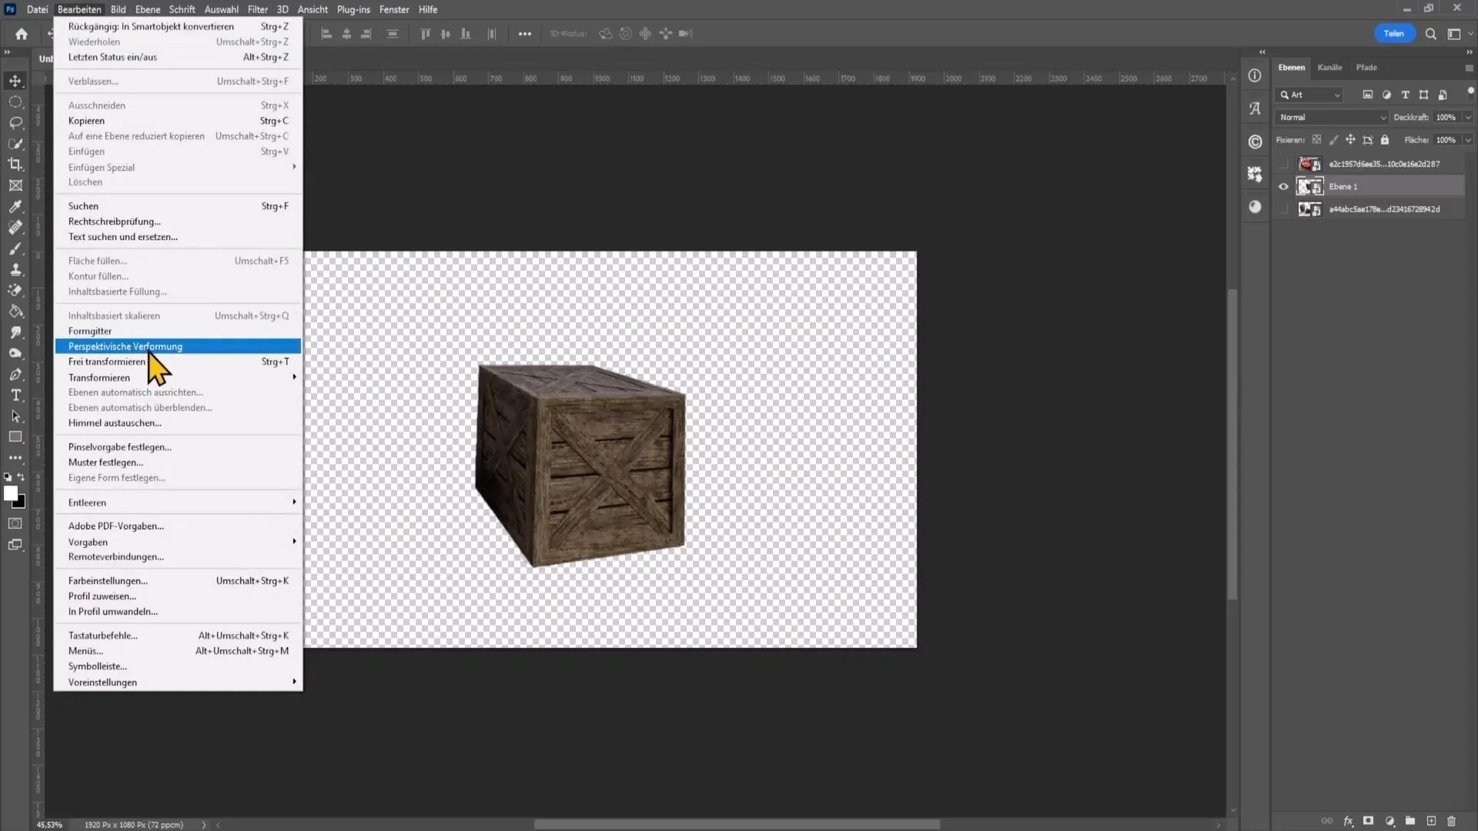The height and width of the screenshot is (831, 1478).
Task: Expand the Einfügen Spezial submenu
Action: coord(178,167)
